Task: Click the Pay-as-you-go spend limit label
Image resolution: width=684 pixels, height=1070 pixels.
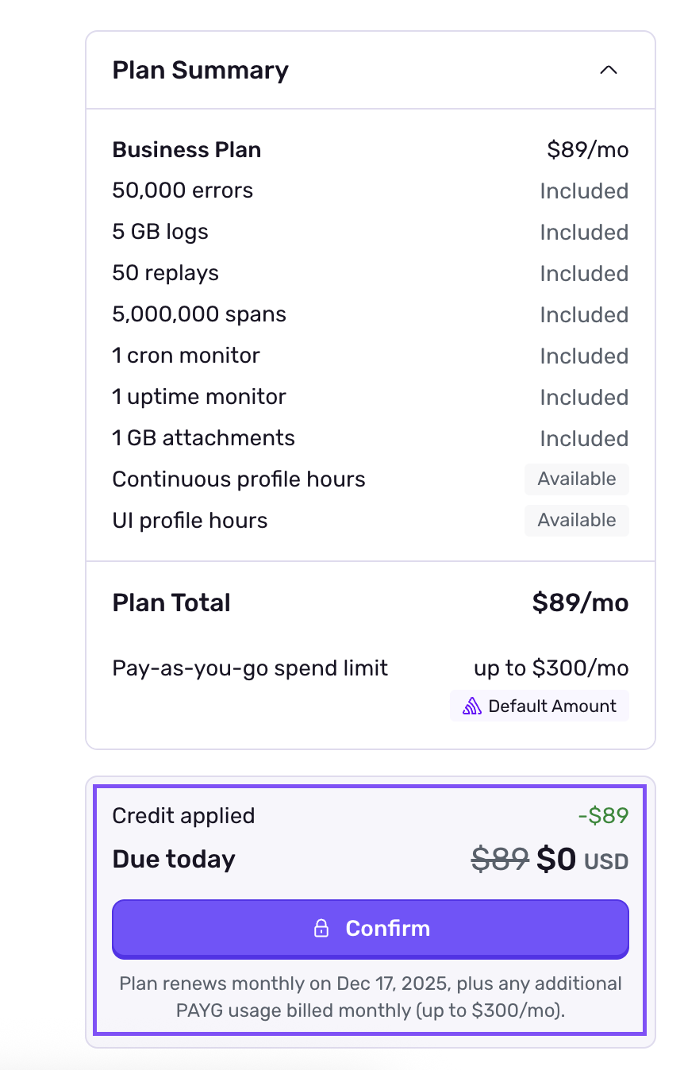Action: pos(250,668)
